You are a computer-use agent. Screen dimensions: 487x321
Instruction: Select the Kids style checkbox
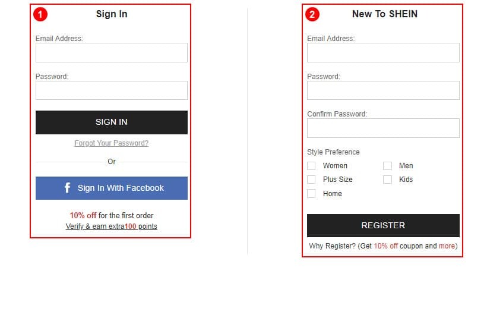click(x=387, y=180)
